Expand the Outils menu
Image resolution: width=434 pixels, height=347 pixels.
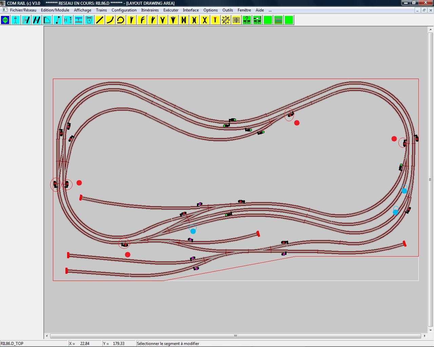pos(228,10)
